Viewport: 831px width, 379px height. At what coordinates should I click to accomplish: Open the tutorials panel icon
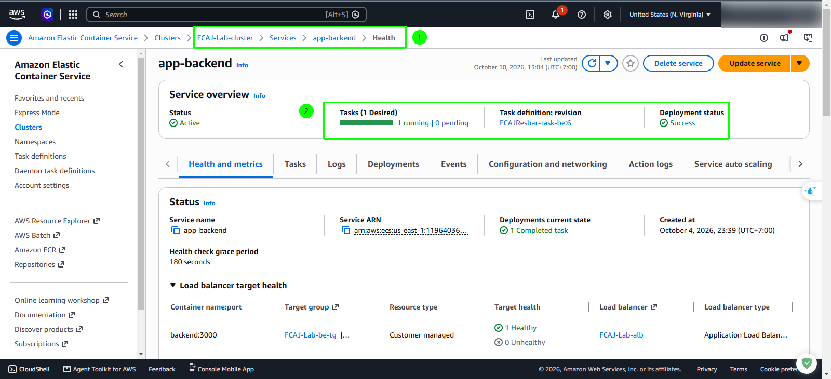808,38
